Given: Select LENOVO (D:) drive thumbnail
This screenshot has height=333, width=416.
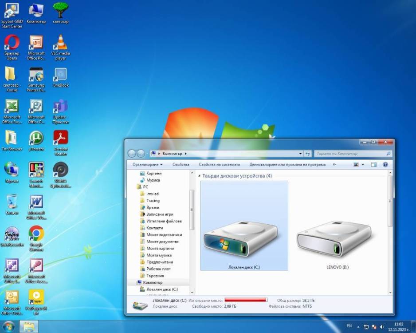Looking at the screenshot, I should pyautogui.click(x=337, y=226).
